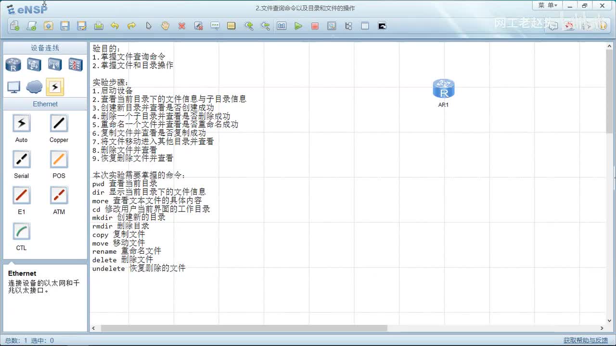Undo the last action
The width and height of the screenshot is (616, 346).
[115, 26]
